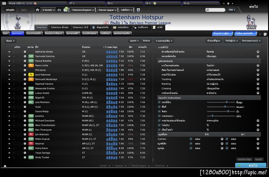Adjust the first slider under Specific Instructions
The height and width of the screenshot is (177, 269).
(x=221, y=102)
